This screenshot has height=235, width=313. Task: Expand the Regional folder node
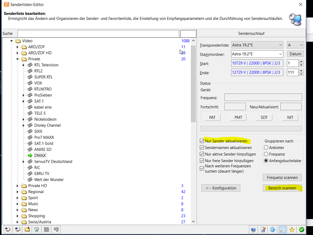click(17, 192)
